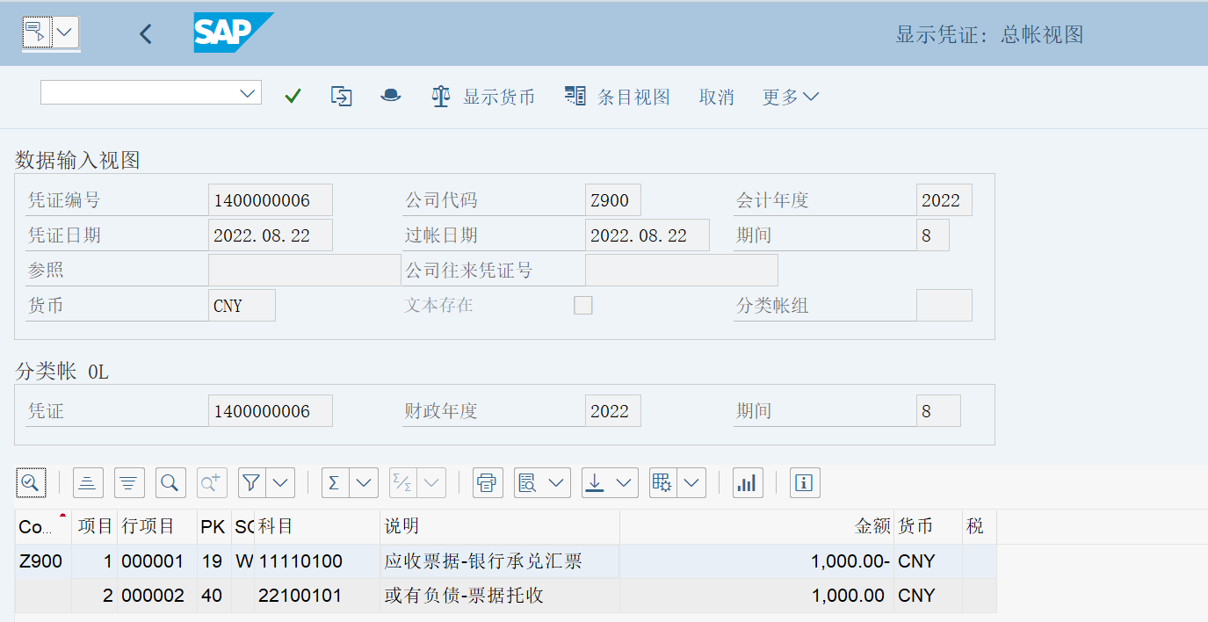The image size is (1208, 622).
Task: Click the hat icon in the toolbar
Action: coord(390,97)
